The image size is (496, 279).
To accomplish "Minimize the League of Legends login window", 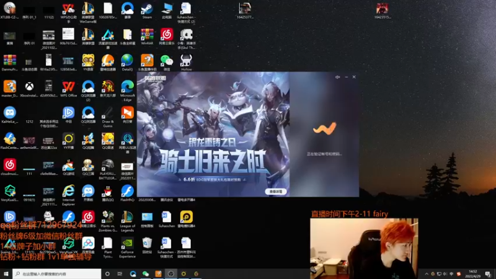I will [347, 77].
